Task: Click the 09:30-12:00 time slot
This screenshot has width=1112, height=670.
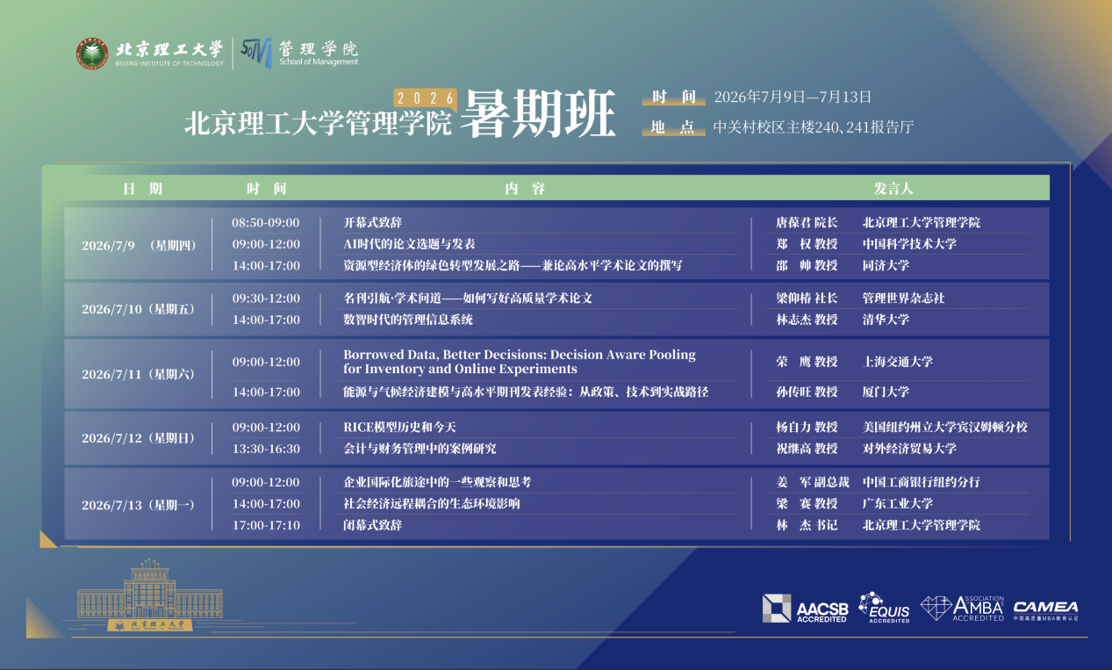Action: click(x=266, y=299)
